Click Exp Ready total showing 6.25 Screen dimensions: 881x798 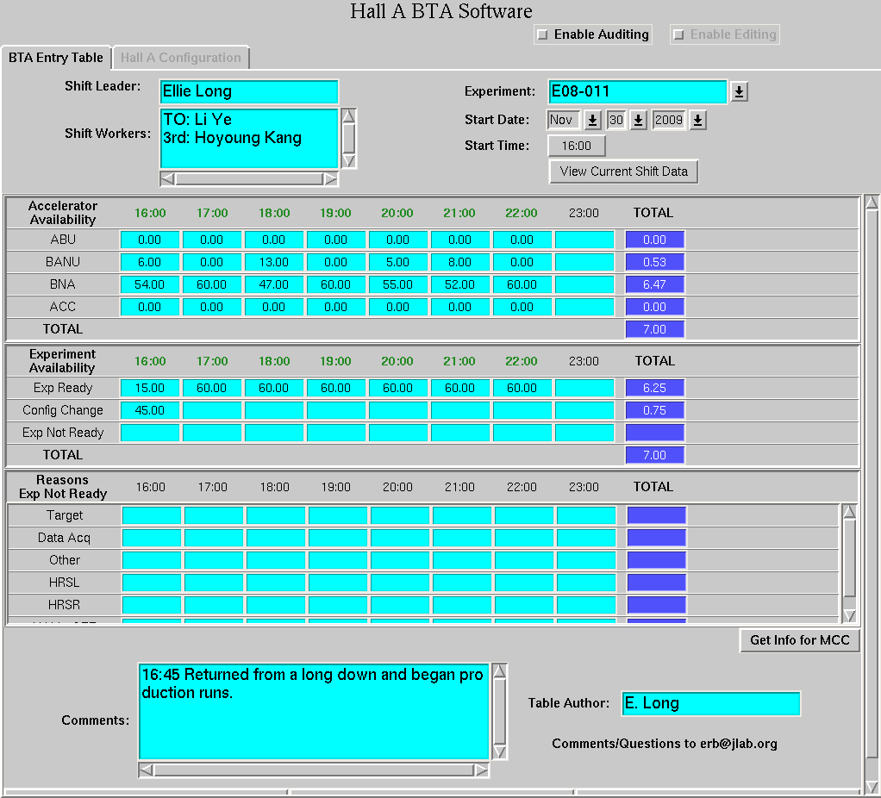(x=654, y=388)
